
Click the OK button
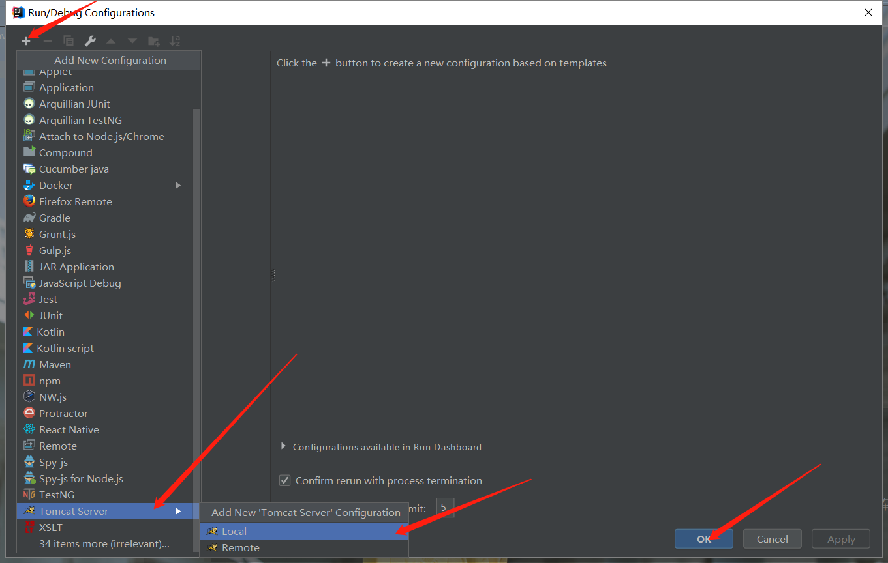pos(704,539)
